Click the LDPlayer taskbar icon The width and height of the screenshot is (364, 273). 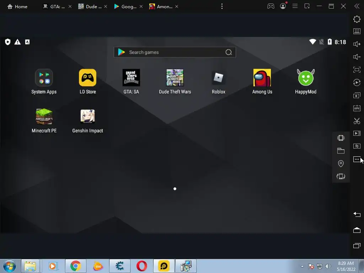pos(164,266)
